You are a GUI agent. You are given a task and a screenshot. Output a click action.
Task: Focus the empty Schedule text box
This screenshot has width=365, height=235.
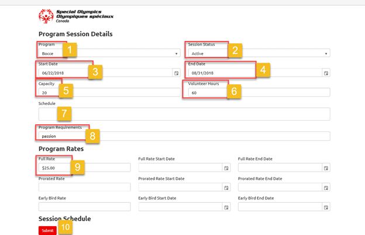[x=184, y=114]
